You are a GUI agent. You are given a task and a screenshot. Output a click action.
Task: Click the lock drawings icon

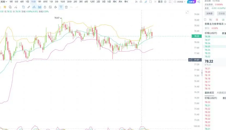(x=45, y=7)
